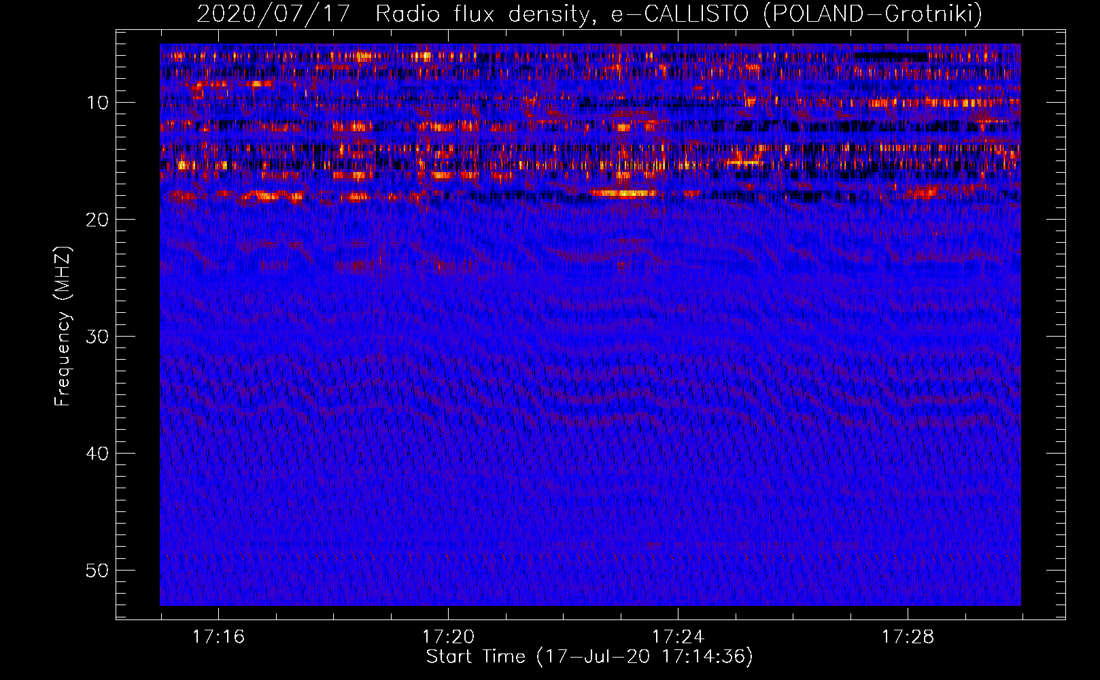1100x680 pixels.
Task: Click the 17:20 time tick label
Action: (x=448, y=637)
